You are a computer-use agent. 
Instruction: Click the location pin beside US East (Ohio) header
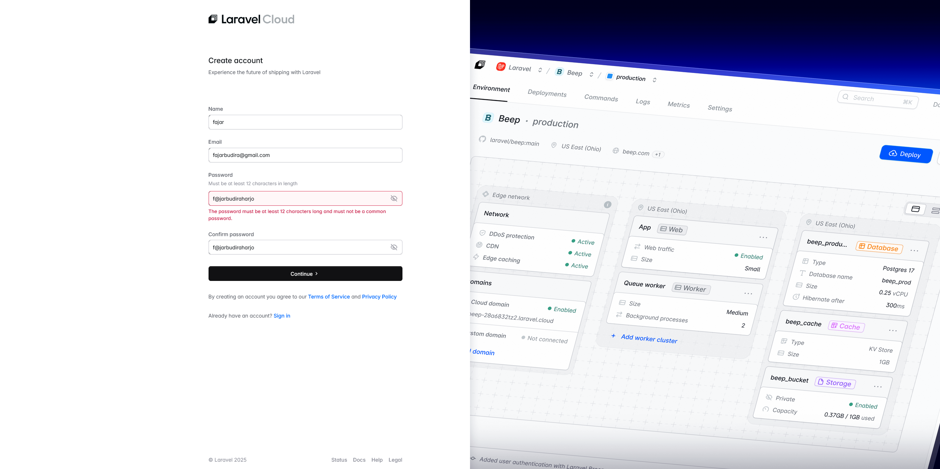click(554, 145)
